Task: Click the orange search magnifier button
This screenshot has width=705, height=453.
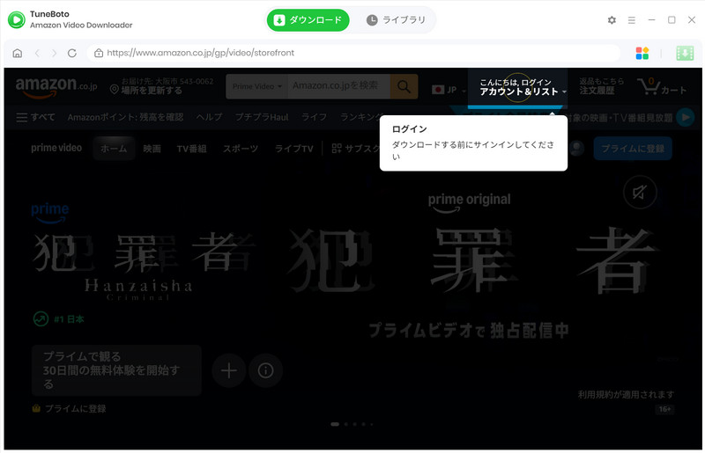Action: [404, 86]
